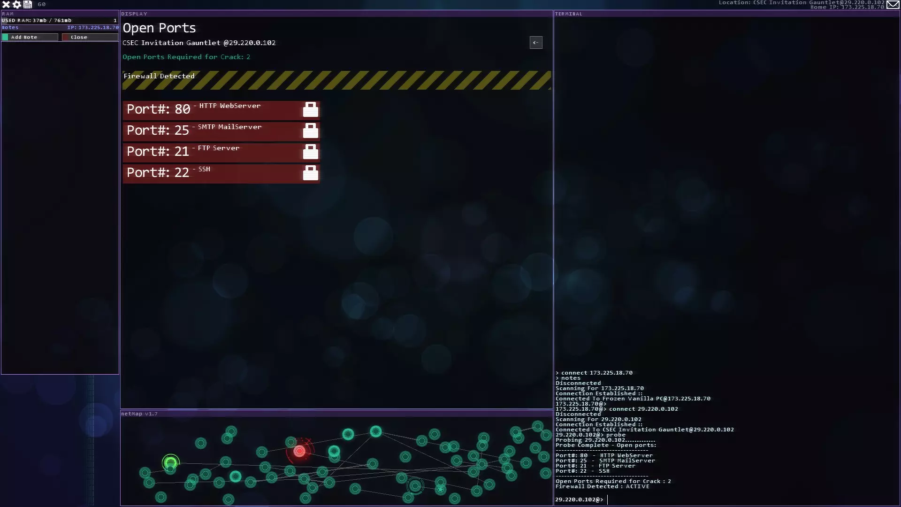Select Port 21 FTP Server row
Viewport: 901px width, 507px height.
point(211,153)
